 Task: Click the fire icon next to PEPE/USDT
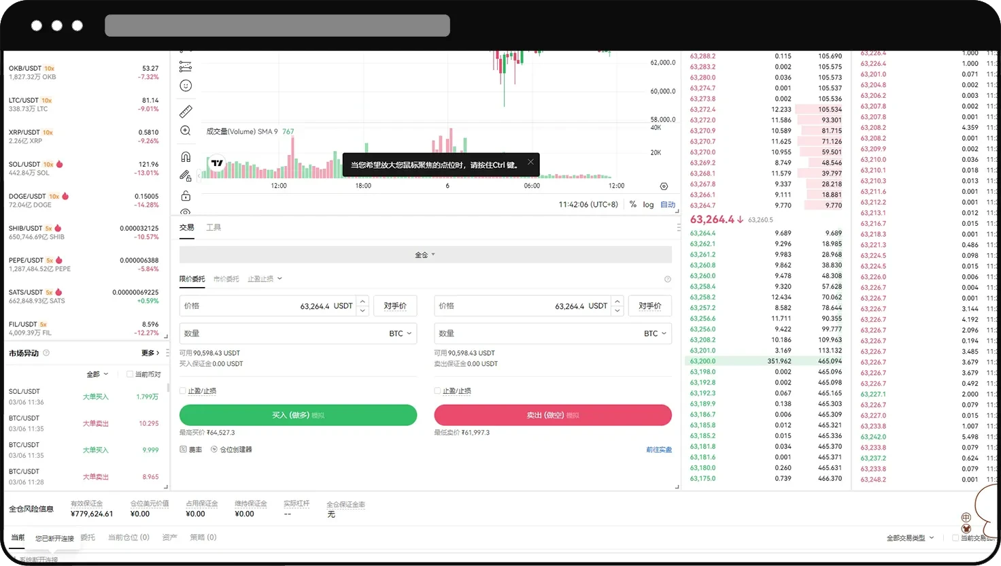59,260
